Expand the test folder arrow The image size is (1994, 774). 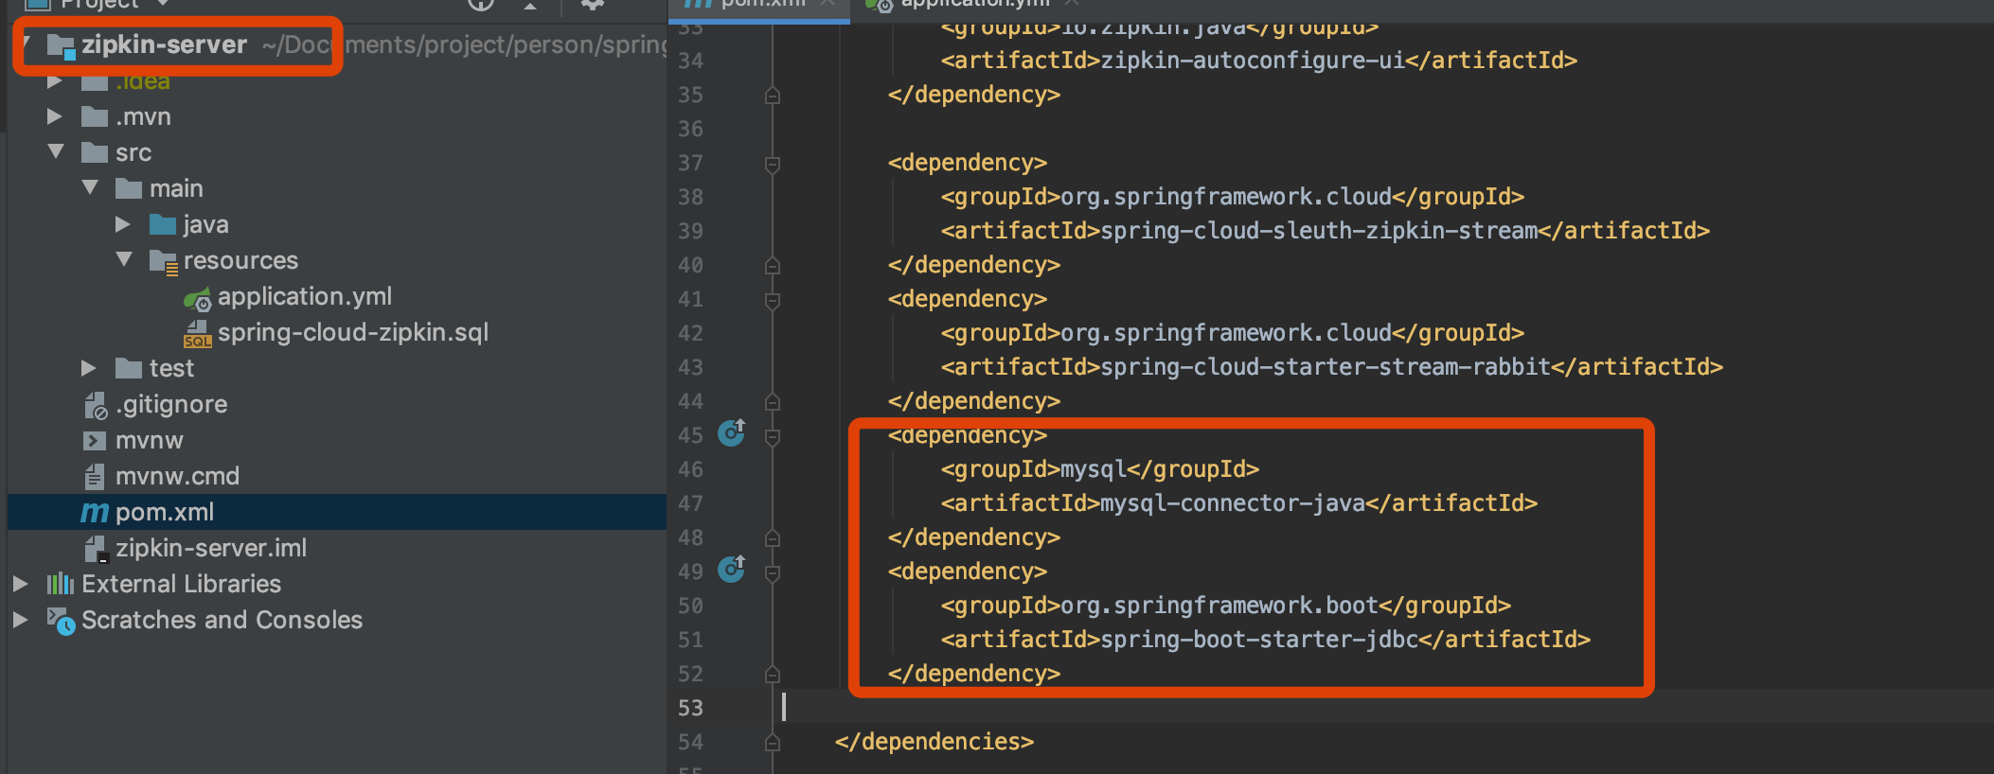point(89,368)
